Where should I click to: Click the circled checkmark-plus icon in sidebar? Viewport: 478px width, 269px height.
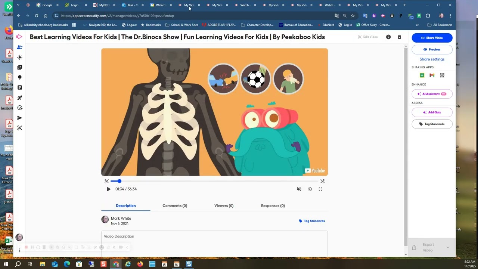[20, 108]
